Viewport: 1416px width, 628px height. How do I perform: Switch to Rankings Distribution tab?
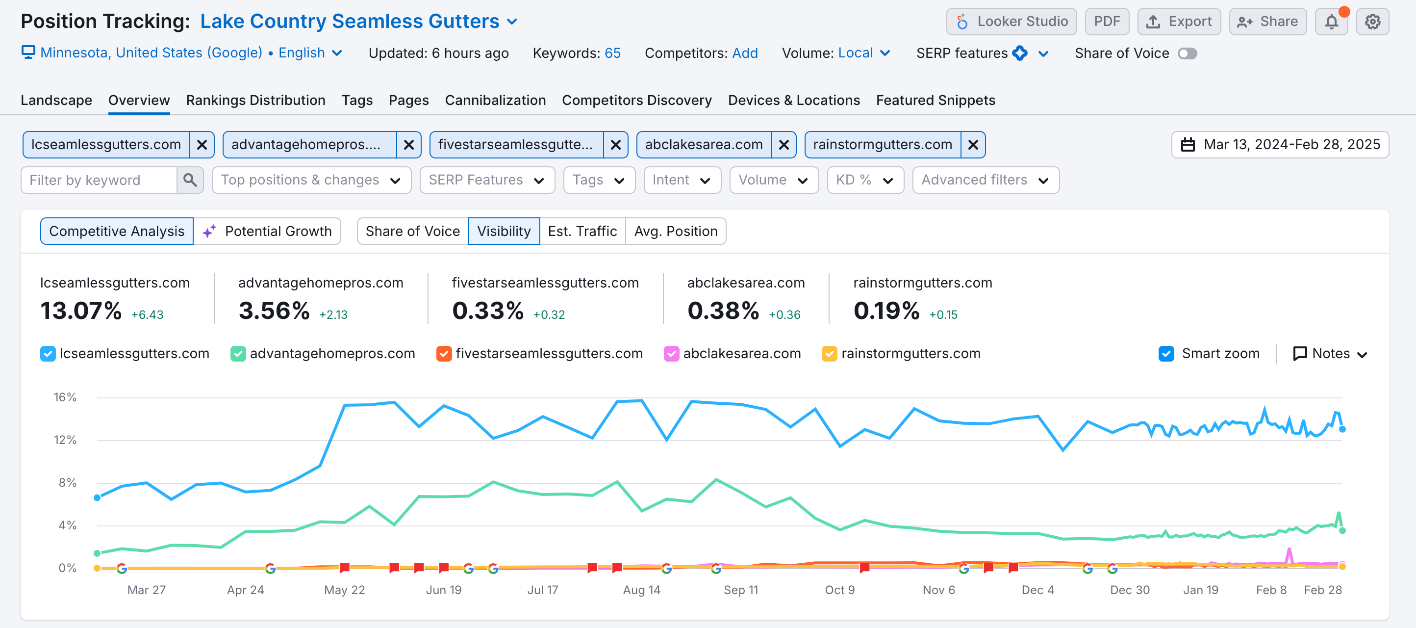point(255,100)
